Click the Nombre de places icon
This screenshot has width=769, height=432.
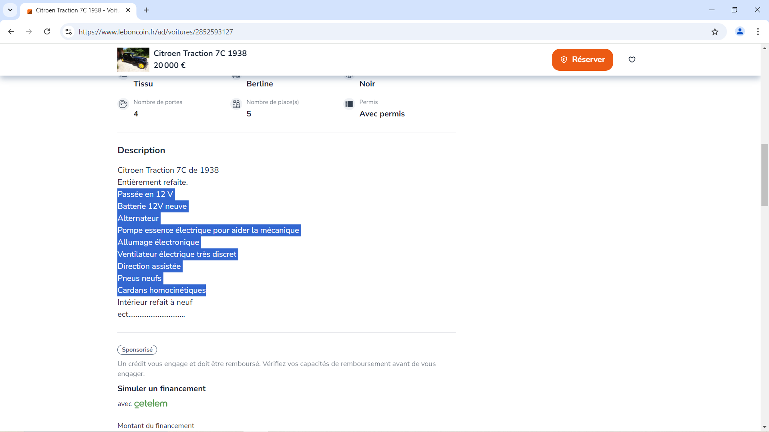click(x=236, y=104)
